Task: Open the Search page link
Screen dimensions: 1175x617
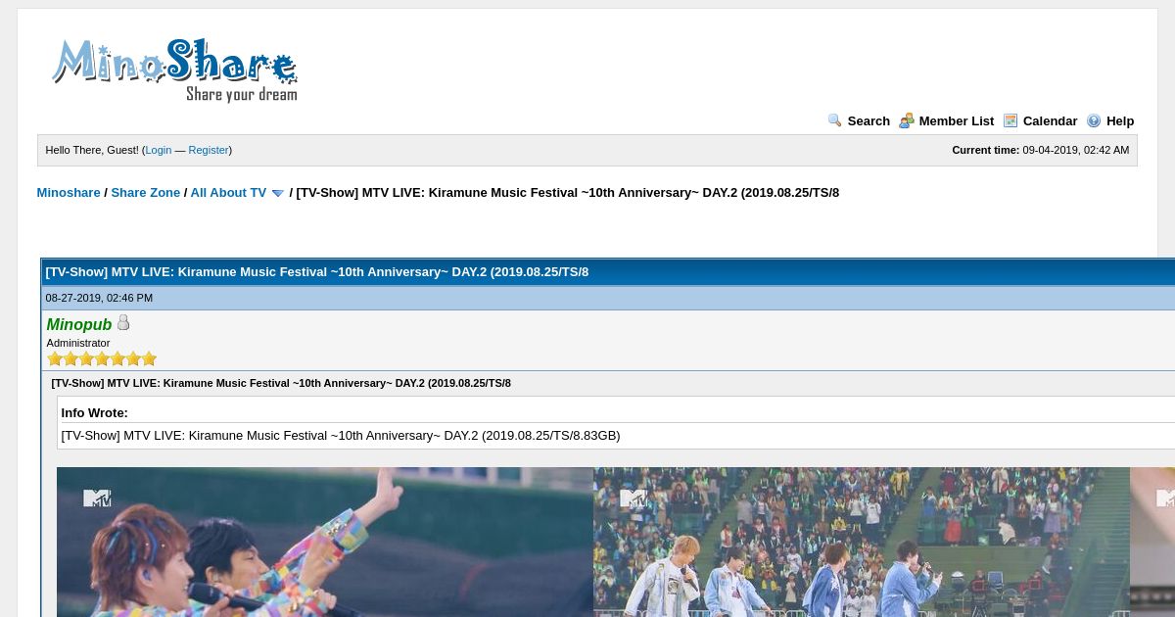Action: [869, 121]
